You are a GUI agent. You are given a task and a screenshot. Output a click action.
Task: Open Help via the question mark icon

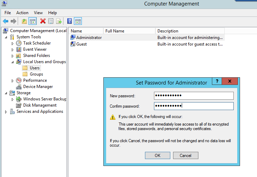point(69,21)
